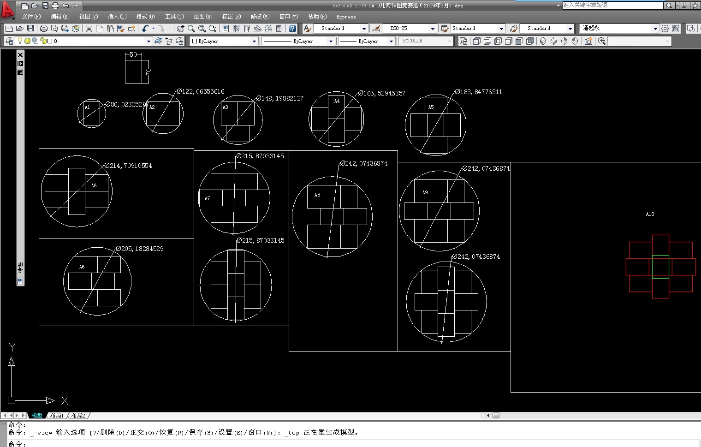Open the Tool Palettes window icon
Viewport: 701px width, 447px height.
[x=247, y=29]
